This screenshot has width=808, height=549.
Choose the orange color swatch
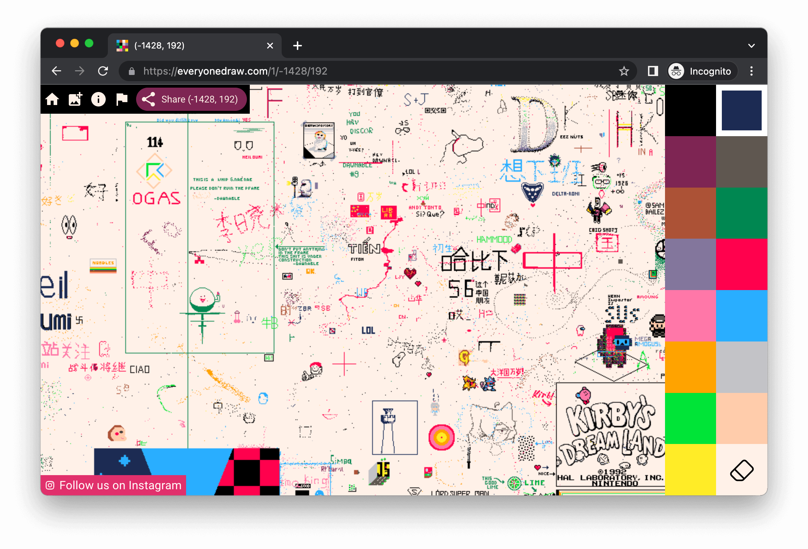[690, 368]
